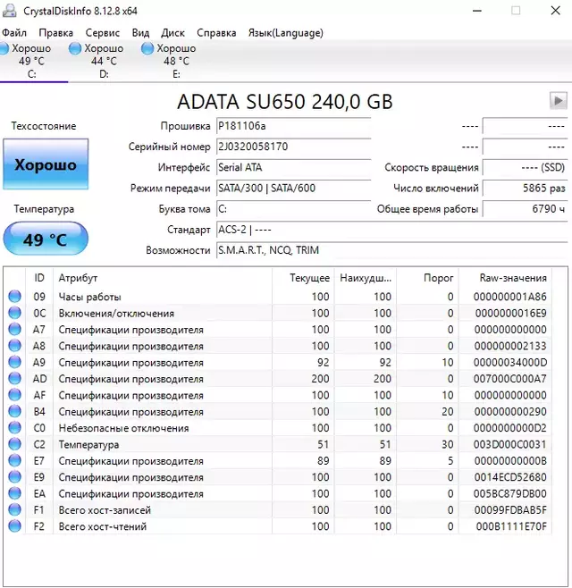This screenshot has height=588, width=572.
Task: Click the 49 °C temperature button
Action: (46, 239)
